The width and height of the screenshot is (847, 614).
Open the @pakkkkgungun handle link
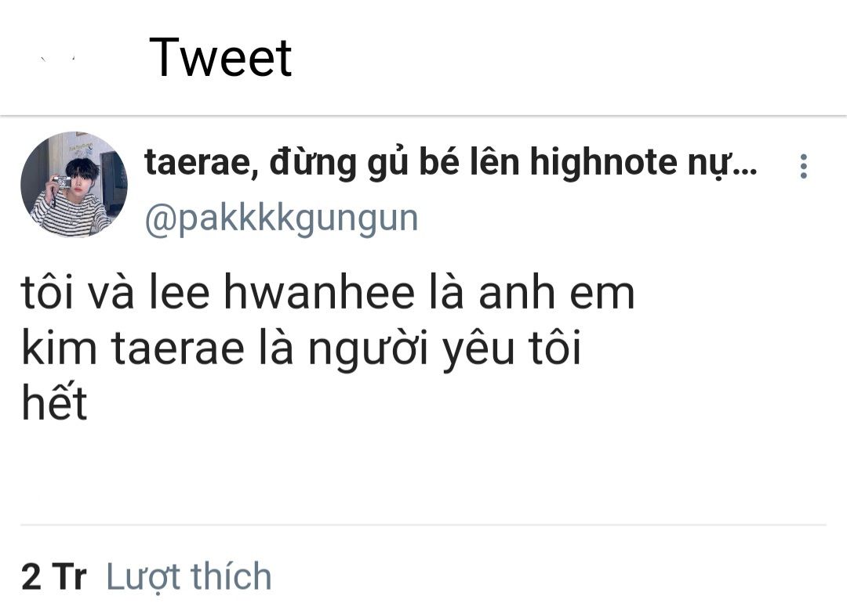(282, 219)
